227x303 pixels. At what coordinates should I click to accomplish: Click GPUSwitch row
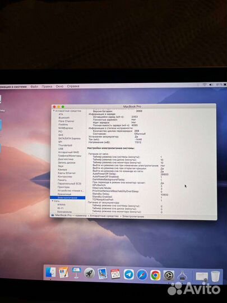click(127, 185)
